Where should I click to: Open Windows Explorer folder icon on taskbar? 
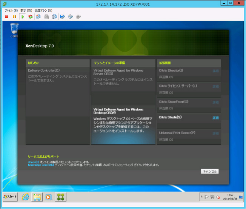(x=37, y=197)
